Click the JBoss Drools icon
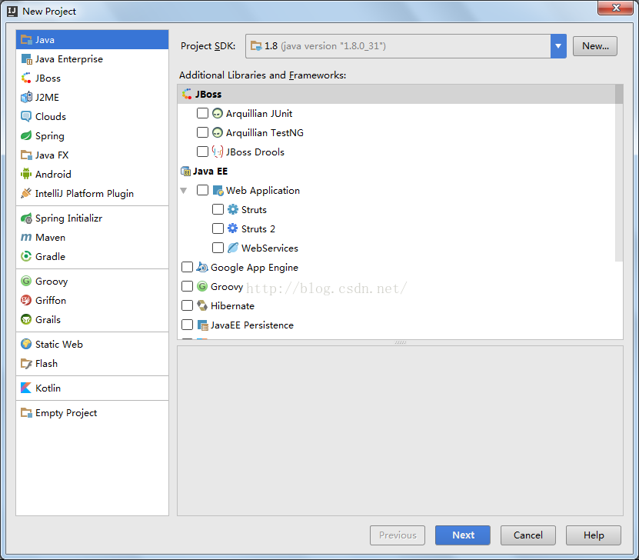 pyautogui.click(x=218, y=152)
